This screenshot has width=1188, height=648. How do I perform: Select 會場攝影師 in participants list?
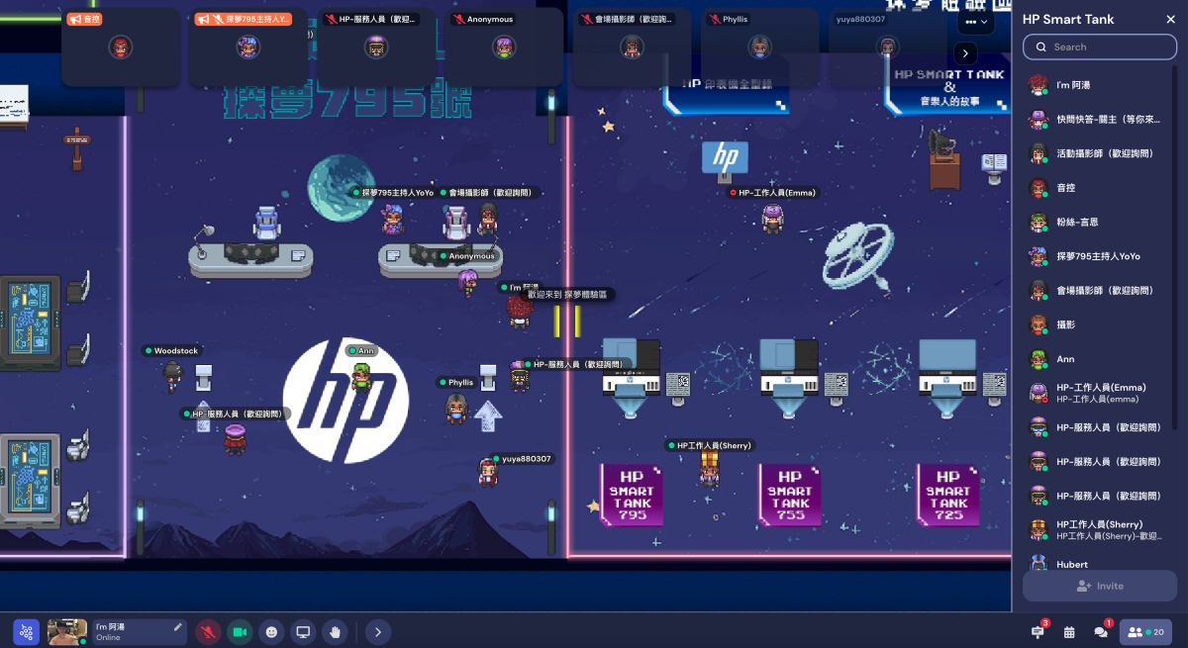click(x=1097, y=291)
